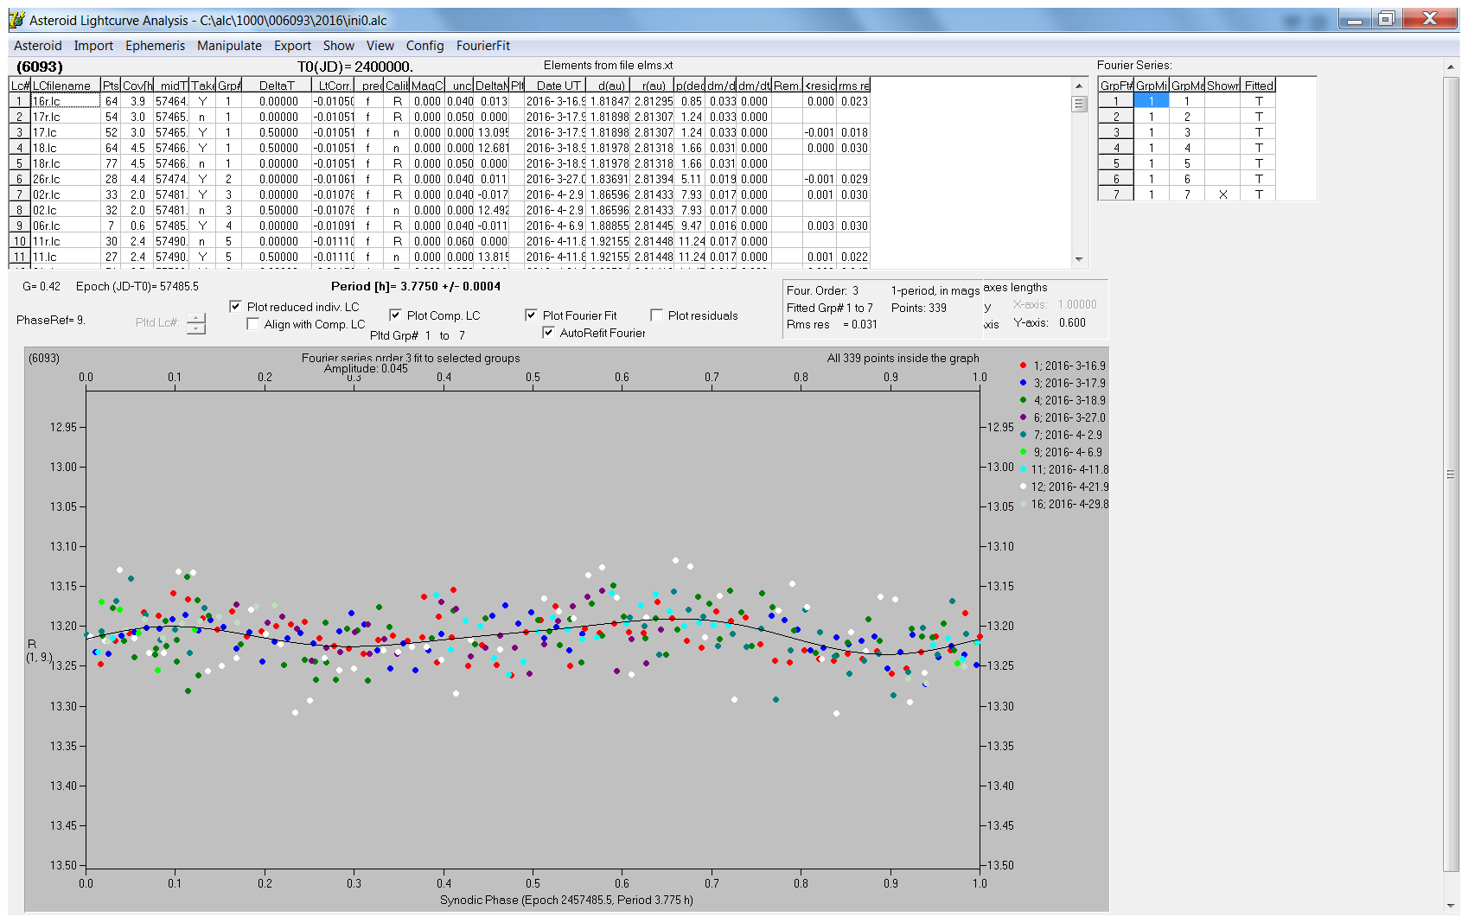Select file 16r.lc in row 1
Image resolution: width=1468 pixels, height=923 pixels.
pos(66,101)
